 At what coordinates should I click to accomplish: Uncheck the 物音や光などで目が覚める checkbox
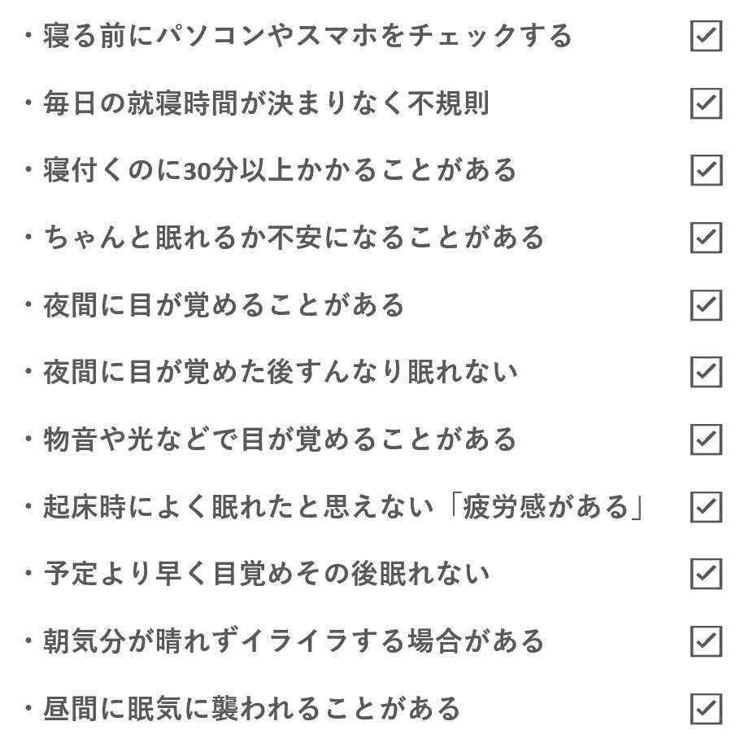(x=706, y=439)
